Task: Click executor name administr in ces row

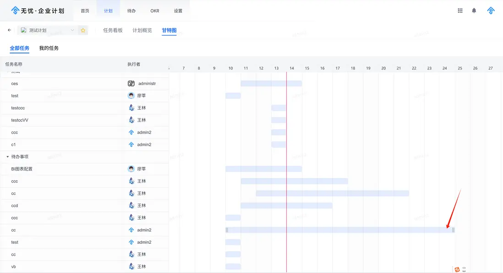Action: pyautogui.click(x=147, y=84)
